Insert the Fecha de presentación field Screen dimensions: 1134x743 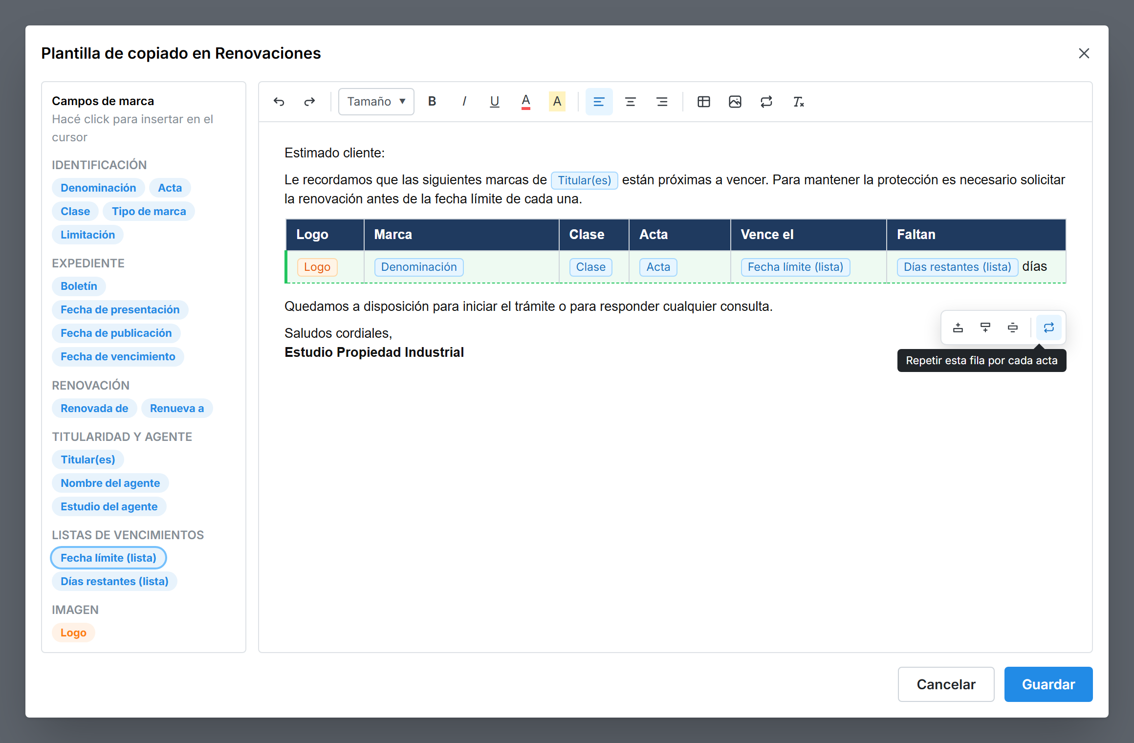(120, 309)
